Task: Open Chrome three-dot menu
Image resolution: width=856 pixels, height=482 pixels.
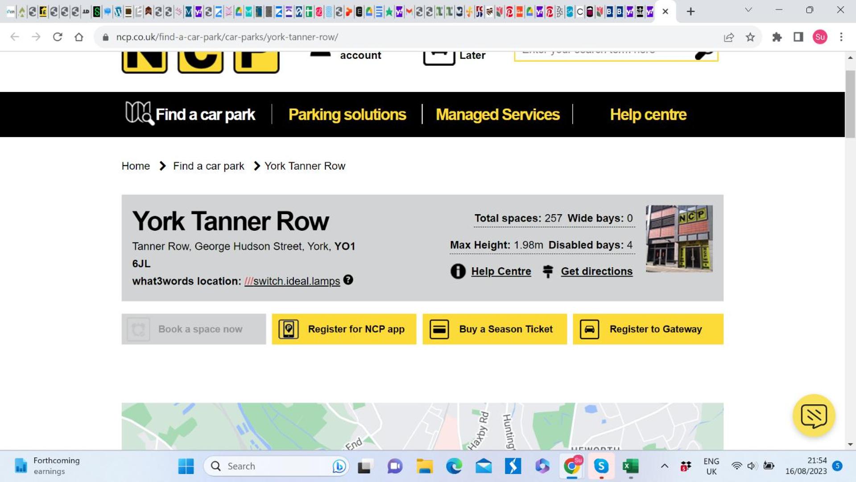Action: (x=841, y=37)
